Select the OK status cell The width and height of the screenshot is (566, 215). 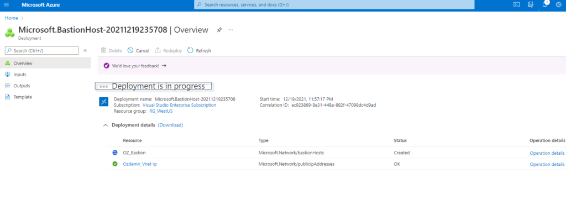397,164
